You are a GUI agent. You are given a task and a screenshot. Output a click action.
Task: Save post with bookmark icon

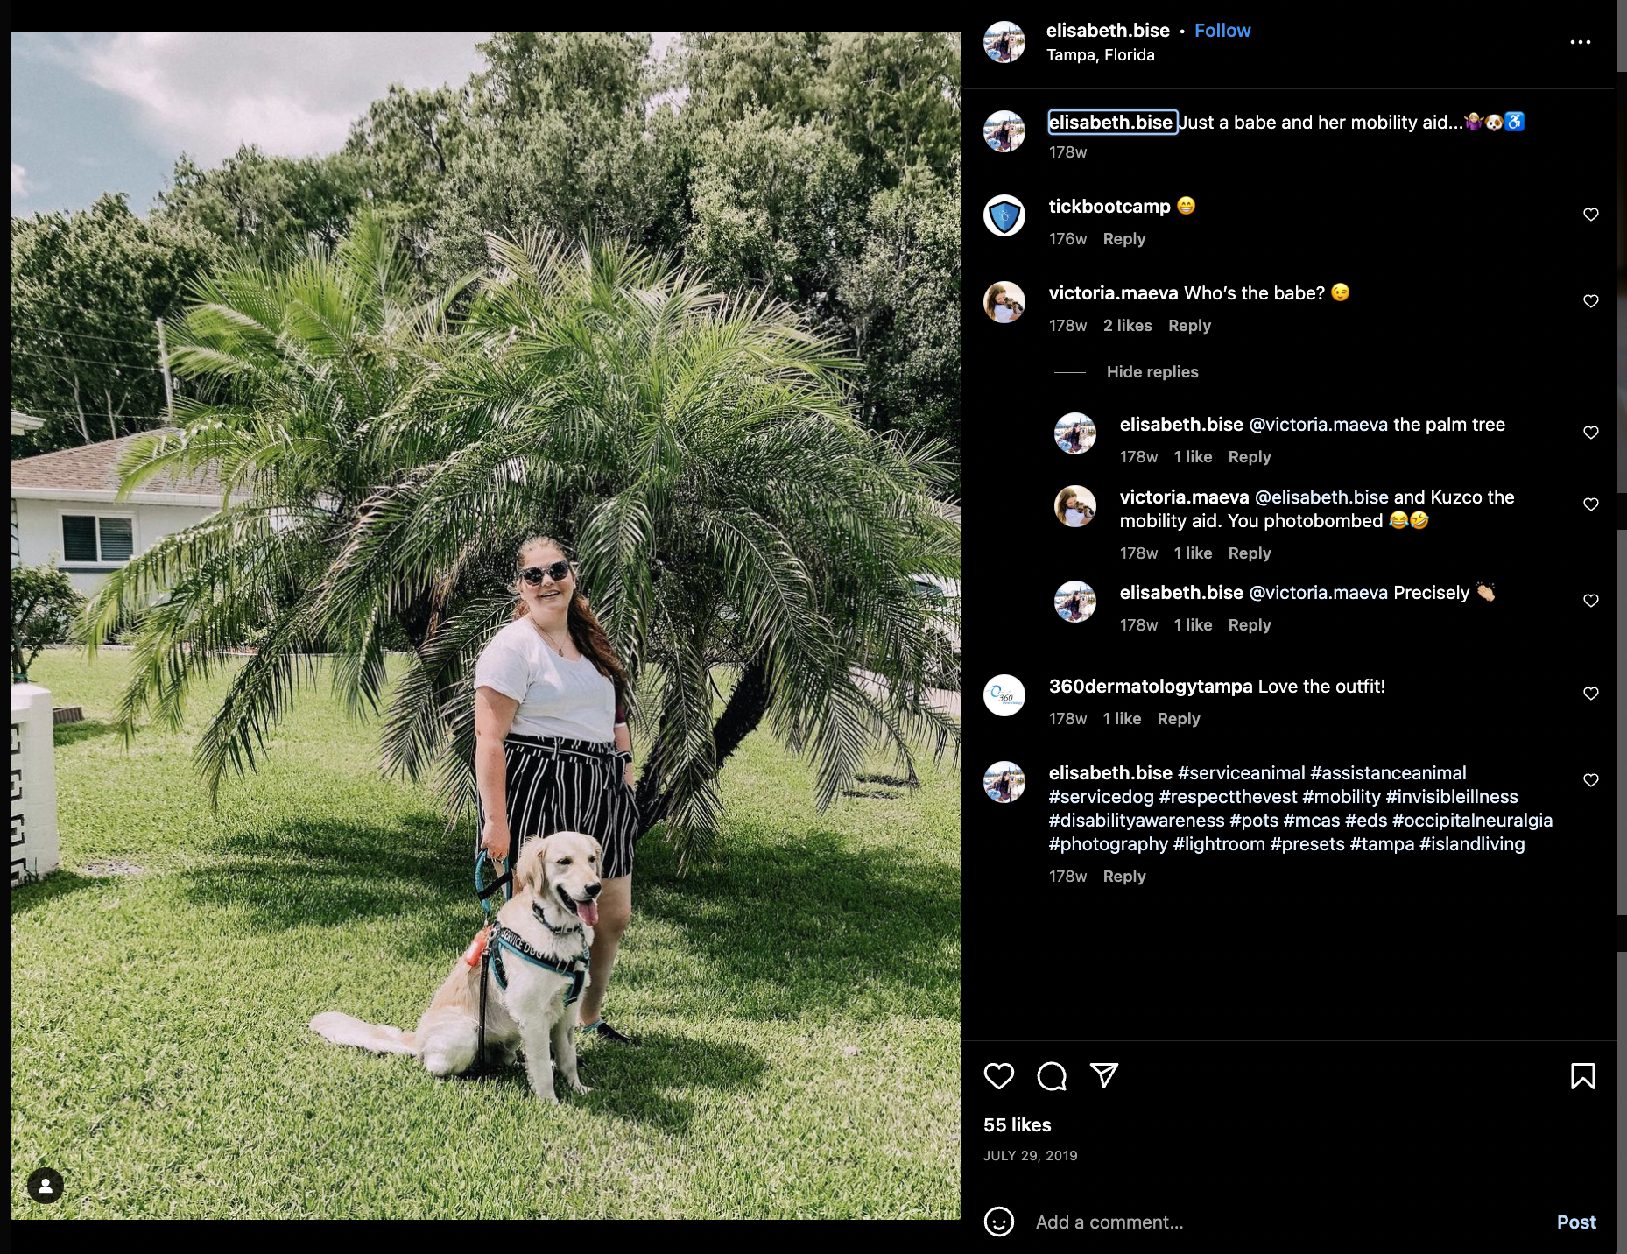click(x=1582, y=1075)
